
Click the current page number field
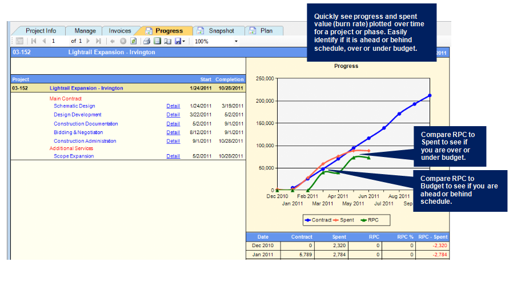[x=58, y=41]
